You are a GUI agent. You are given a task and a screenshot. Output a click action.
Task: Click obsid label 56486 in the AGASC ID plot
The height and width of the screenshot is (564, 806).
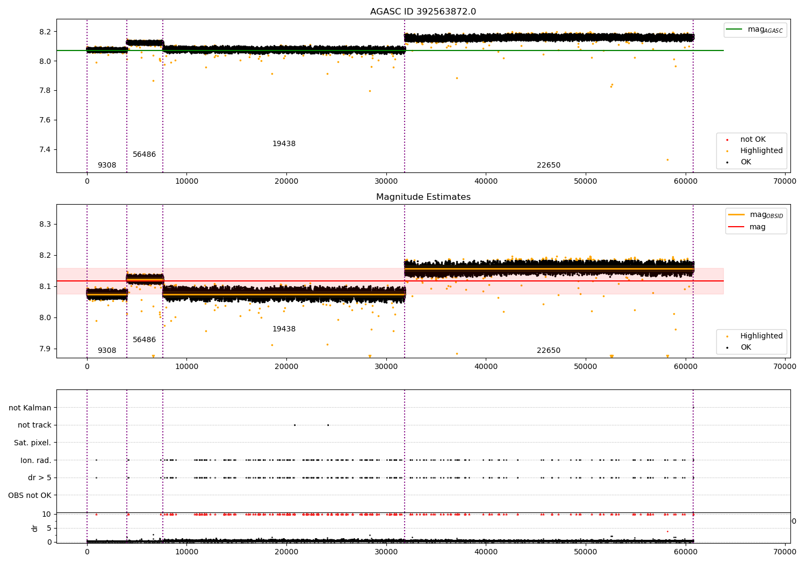point(145,155)
